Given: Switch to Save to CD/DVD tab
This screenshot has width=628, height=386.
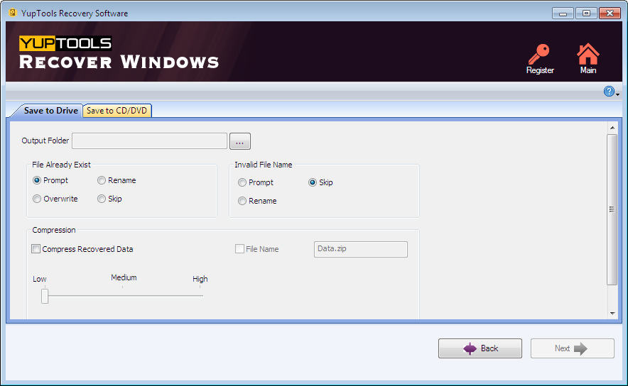Looking at the screenshot, I should 117,111.
